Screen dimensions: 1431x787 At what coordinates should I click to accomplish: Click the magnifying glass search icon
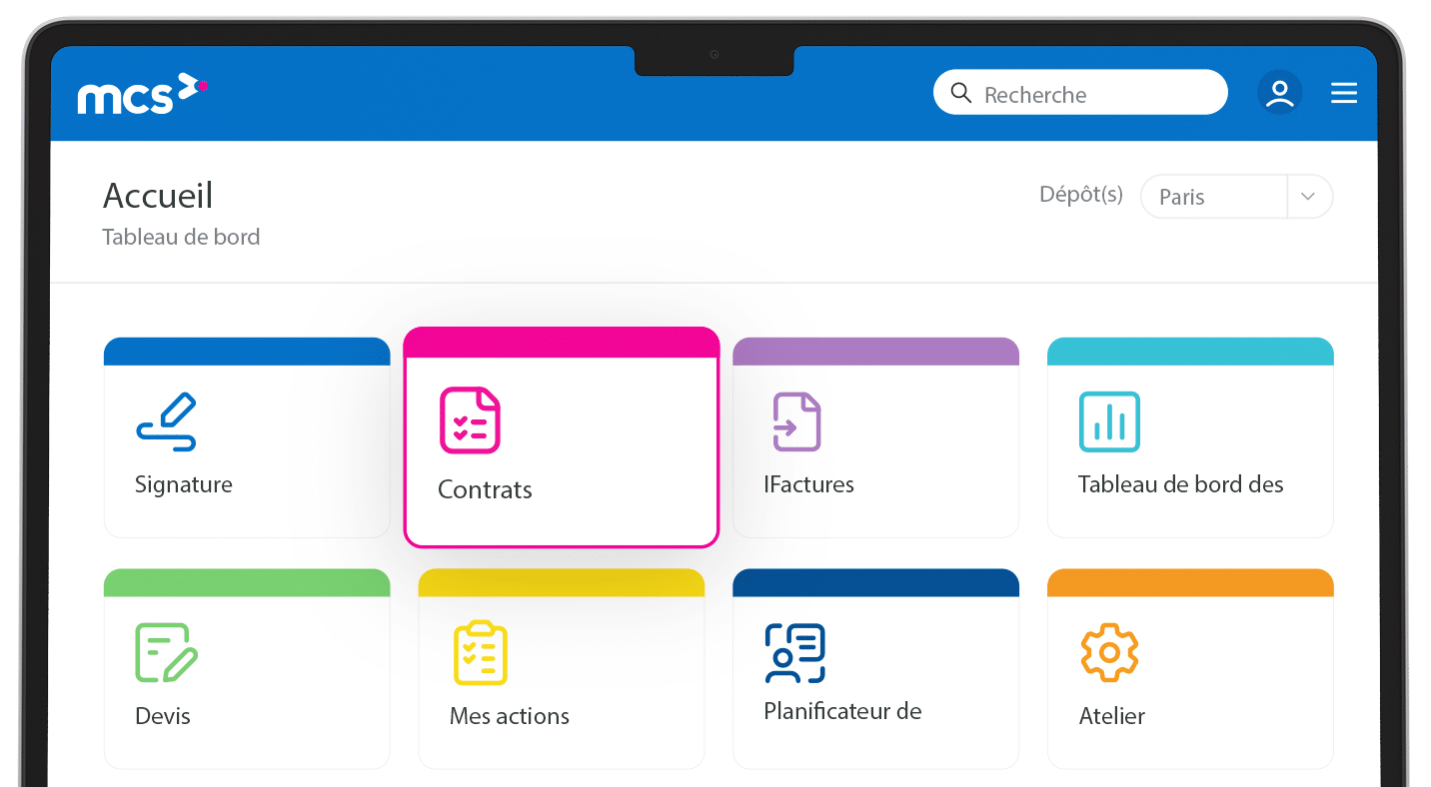tap(961, 93)
